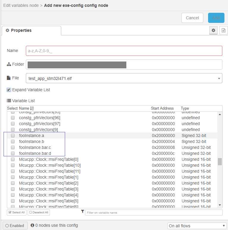Open the node description document icon

(x=224, y=30)
